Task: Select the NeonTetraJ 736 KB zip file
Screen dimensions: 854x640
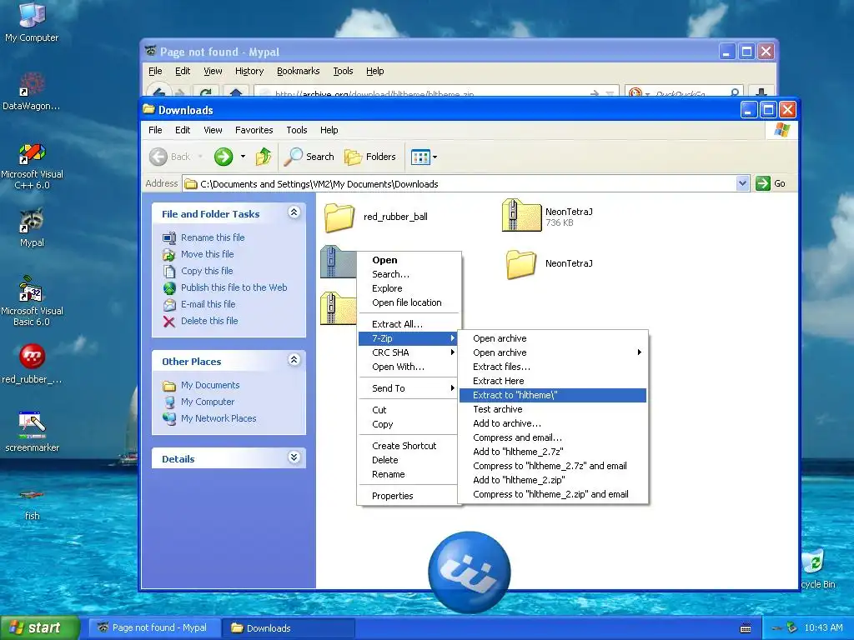Action: (547, 216)
